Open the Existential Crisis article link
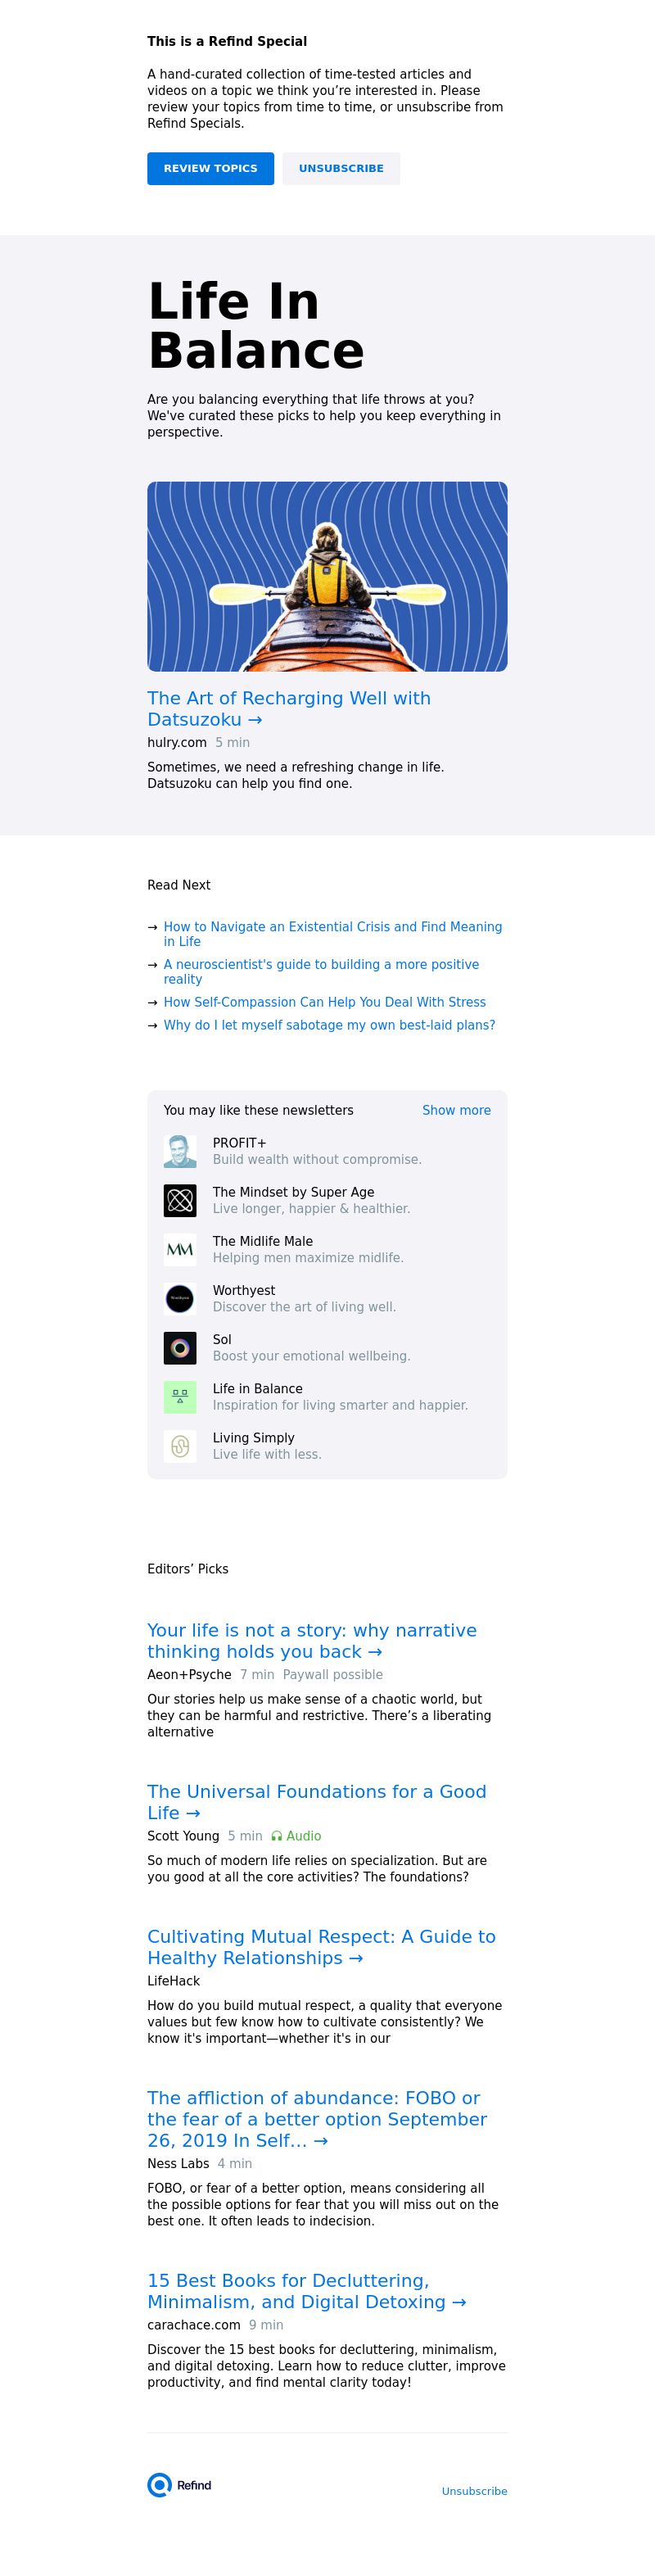This screenshot has height=2576, width=655. click(333, 934)
